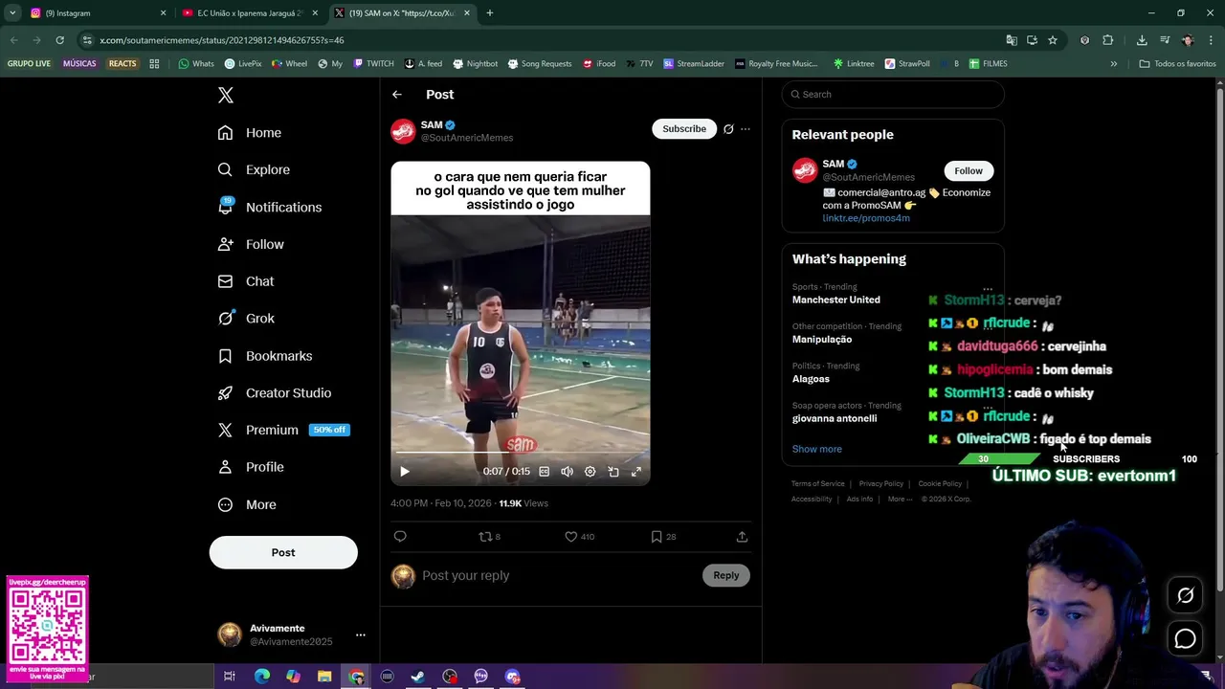Toggle closed captions on the video

[544, 471]
